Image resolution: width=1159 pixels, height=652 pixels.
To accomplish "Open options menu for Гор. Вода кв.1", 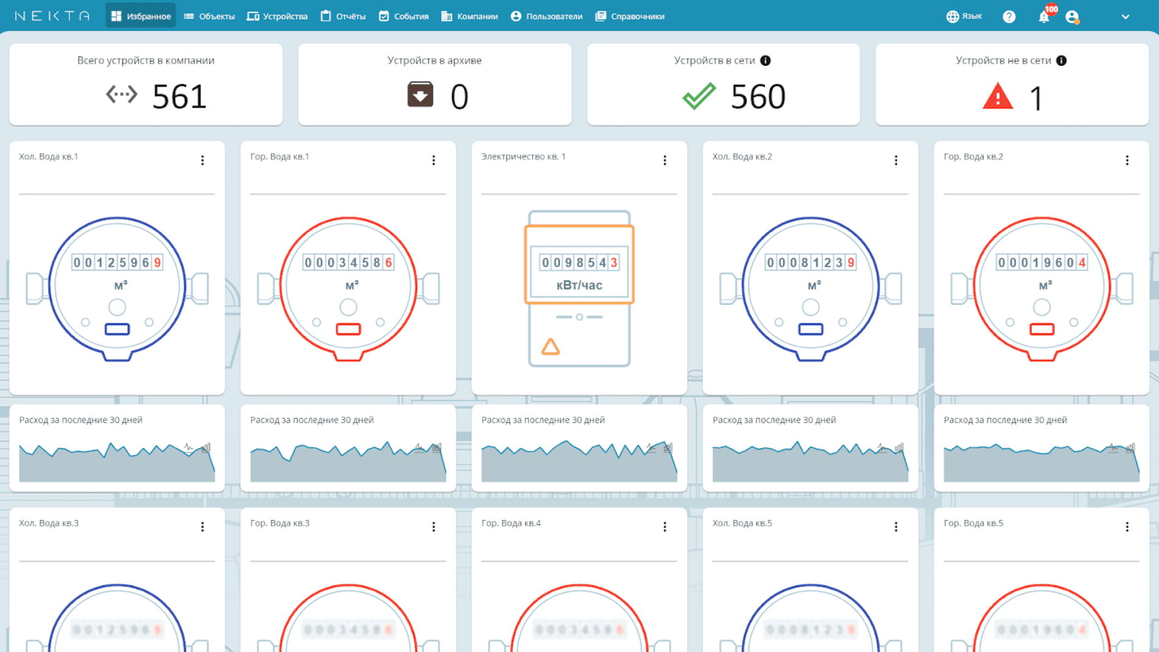I will coord(434,160).
